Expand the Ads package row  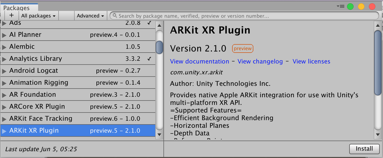tap(4, 23)
